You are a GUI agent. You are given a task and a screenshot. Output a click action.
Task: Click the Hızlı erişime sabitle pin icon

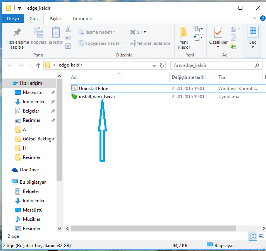coord(17,33)
